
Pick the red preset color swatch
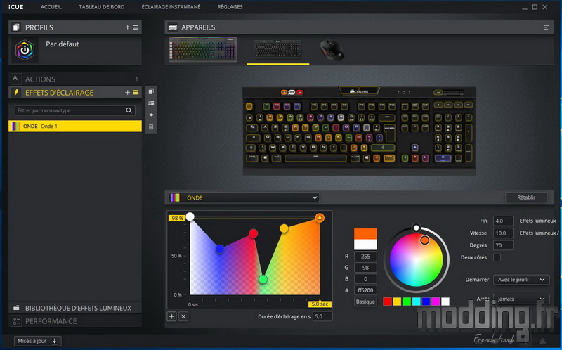(x=387, y=302)
